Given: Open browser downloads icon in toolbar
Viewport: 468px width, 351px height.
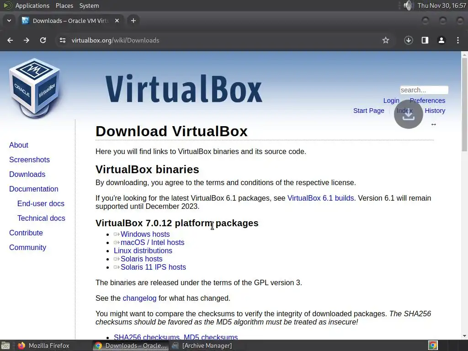Looking at the screenshot, I should [x=408, y=40].
